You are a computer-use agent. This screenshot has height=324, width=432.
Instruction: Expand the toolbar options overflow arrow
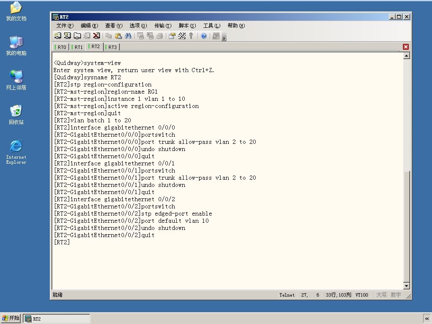tap(224, 38)
